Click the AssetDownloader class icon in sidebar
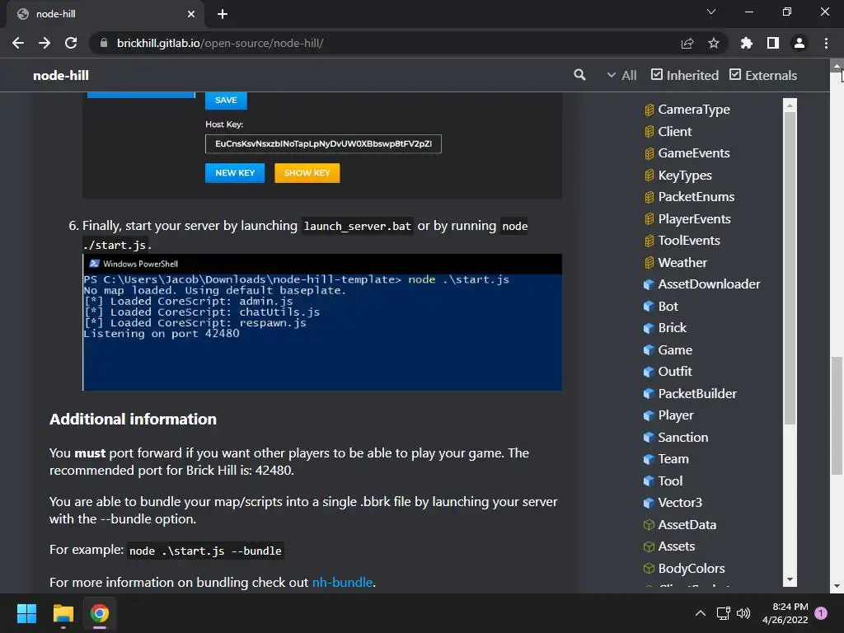Viewport: 844px width, 633px height. point(649,284)
